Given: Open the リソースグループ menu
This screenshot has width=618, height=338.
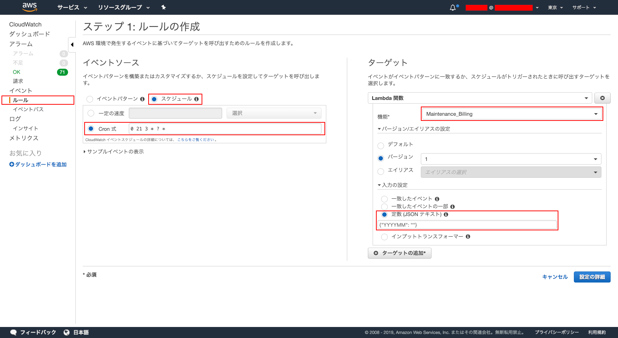Looking at the screenshot, I should 124,7.
